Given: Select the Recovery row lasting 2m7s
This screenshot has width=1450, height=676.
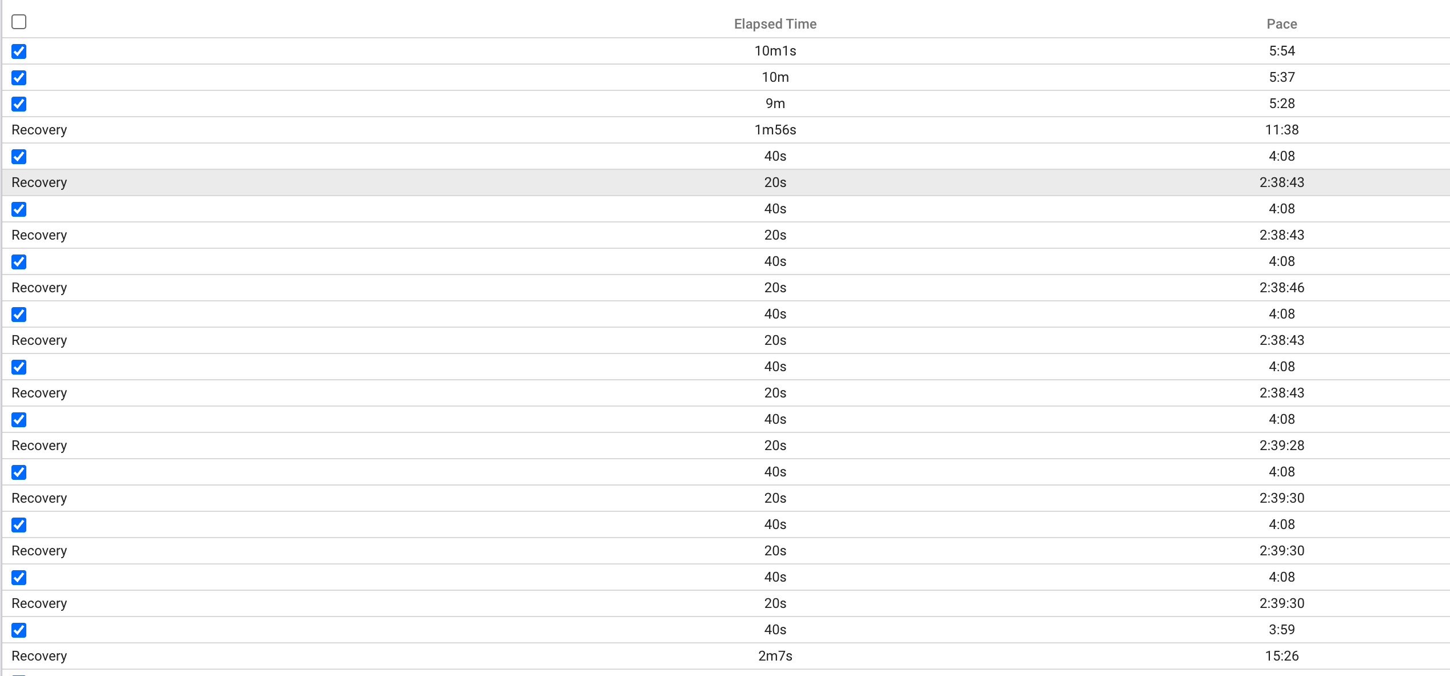Looking at the screenshot, I should pyautogui.click(x=39, y=656).
